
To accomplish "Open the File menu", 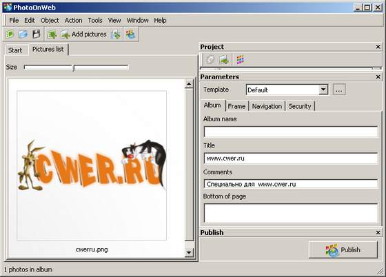I will pos(14,20).
